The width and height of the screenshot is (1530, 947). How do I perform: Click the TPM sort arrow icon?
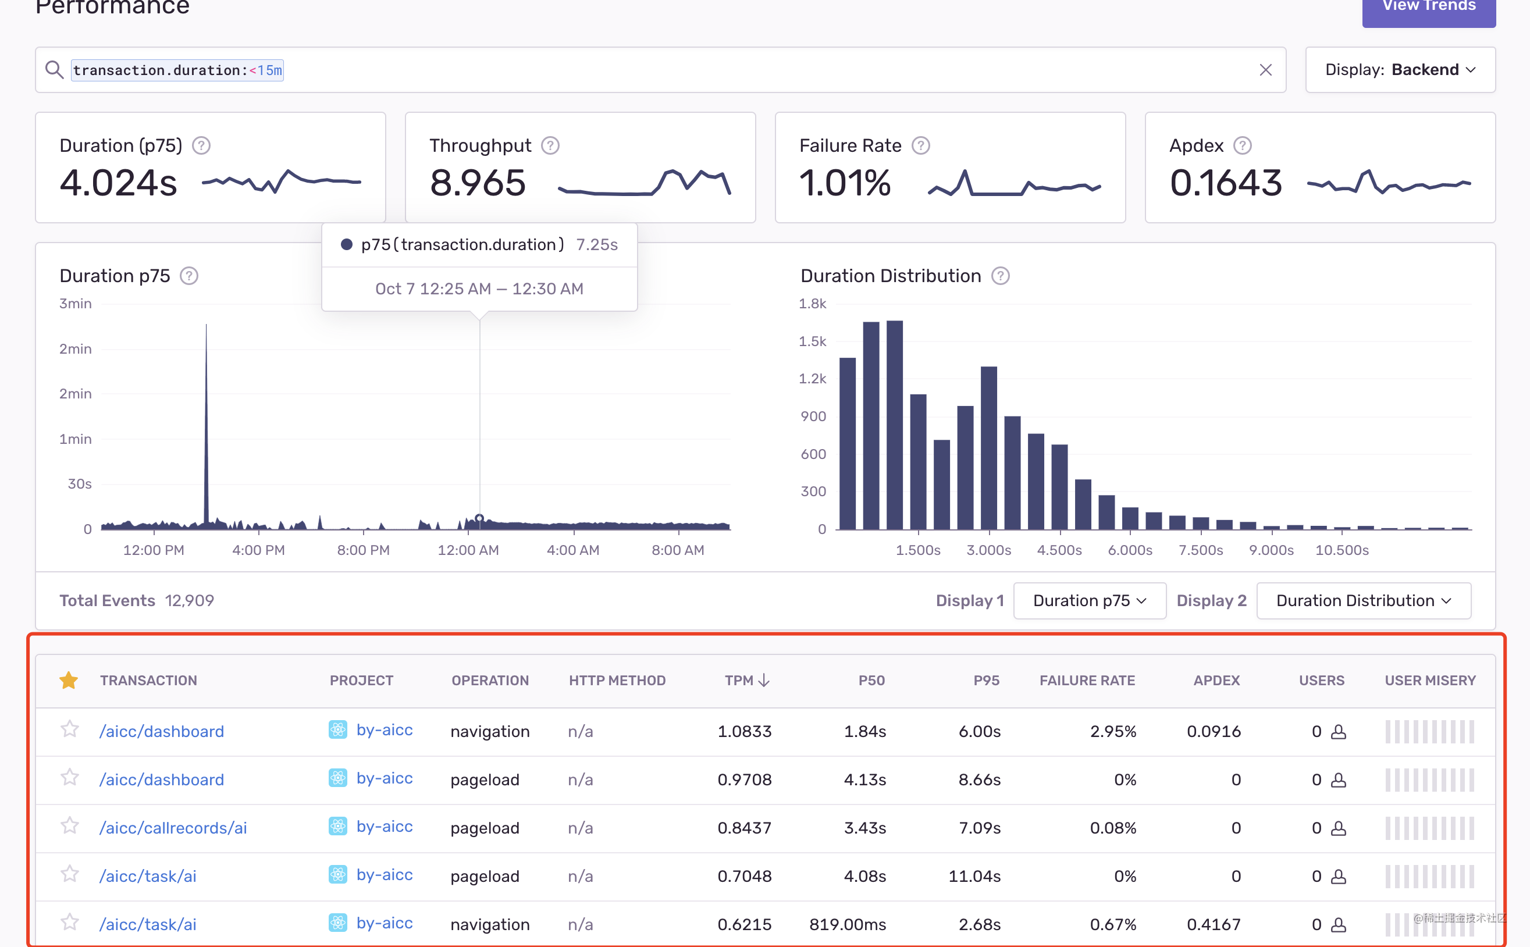[764, 680]
